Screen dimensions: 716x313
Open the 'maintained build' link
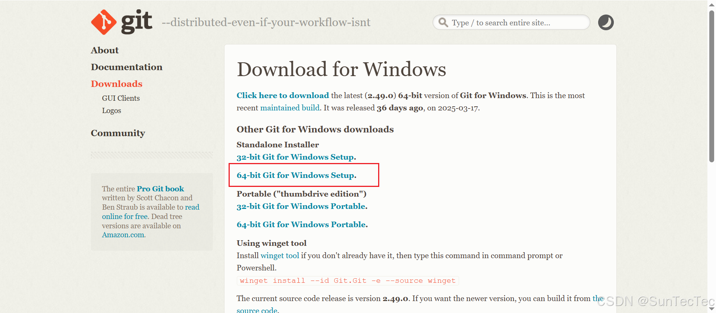click(x=290, y=108)
